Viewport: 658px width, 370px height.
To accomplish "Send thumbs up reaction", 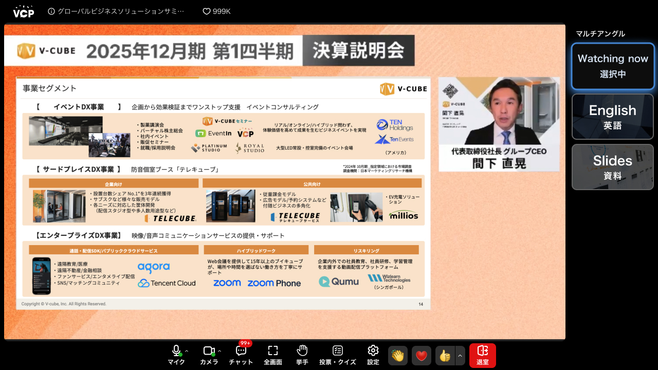I will coord(445,356).
